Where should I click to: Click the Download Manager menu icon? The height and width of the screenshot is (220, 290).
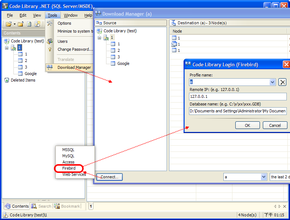50,67
